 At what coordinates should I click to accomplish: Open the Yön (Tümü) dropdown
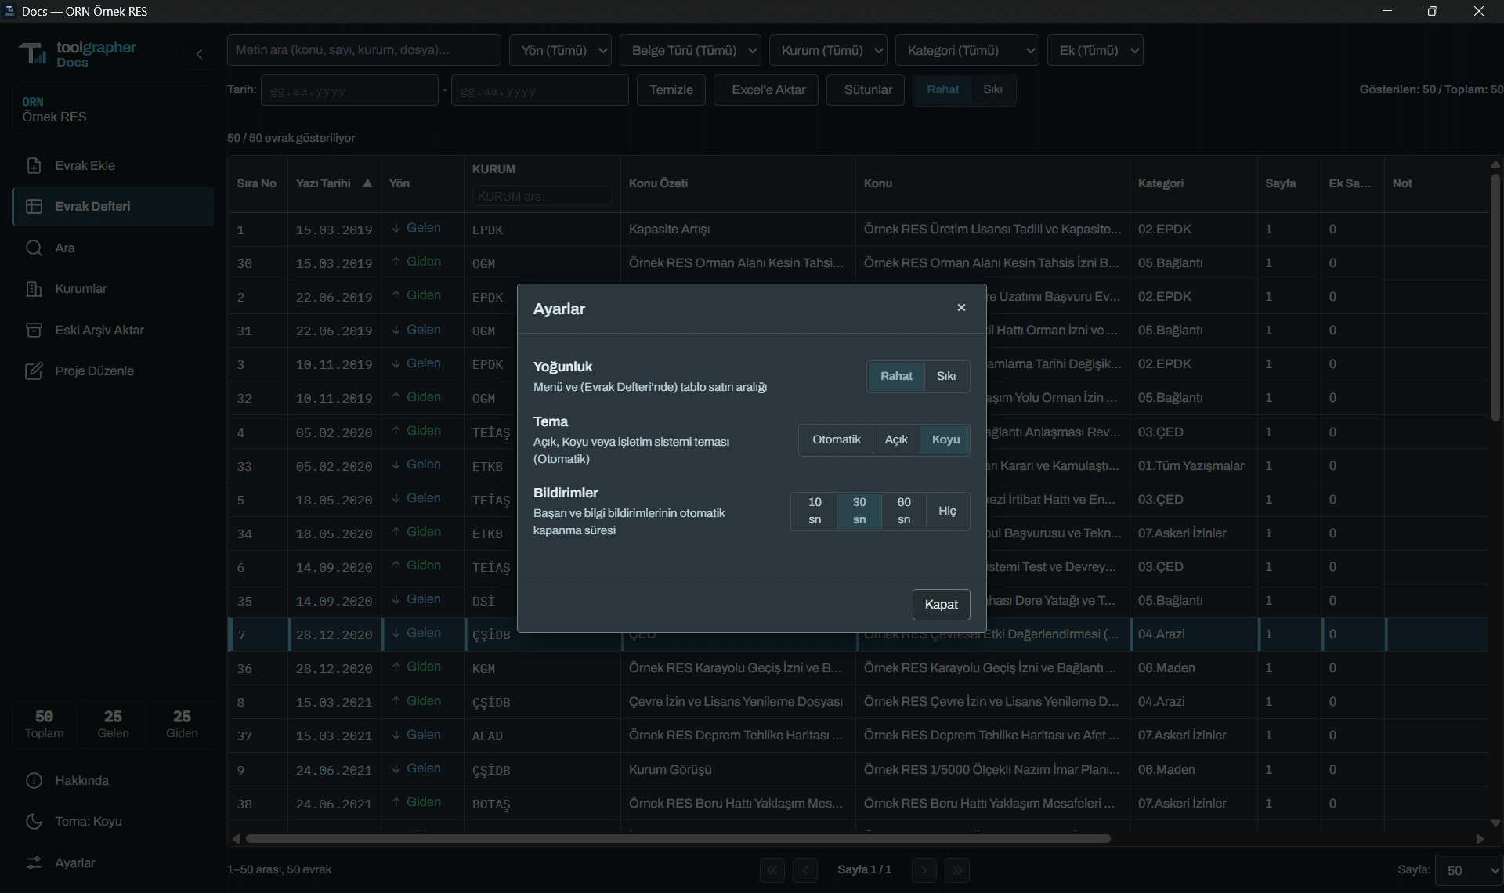(560, 50)
